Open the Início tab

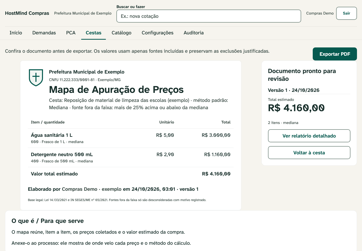click(x=16, y=33)
